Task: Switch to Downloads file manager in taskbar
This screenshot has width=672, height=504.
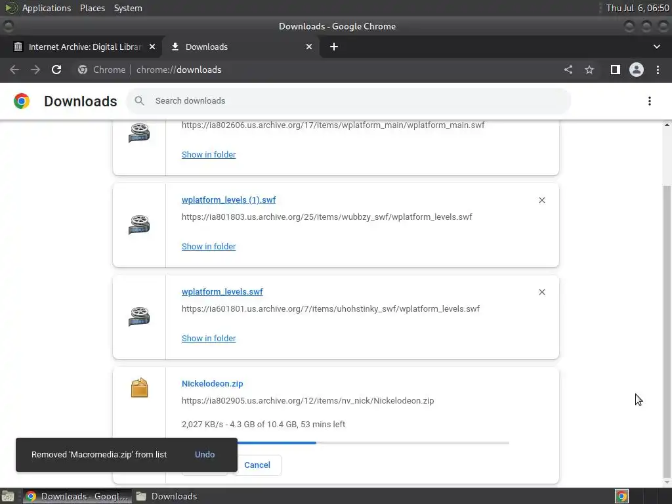Action: (167, 496)
